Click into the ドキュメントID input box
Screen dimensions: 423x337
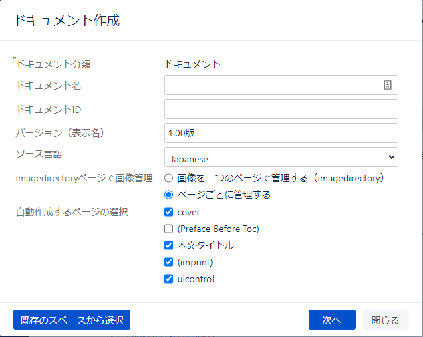pos(281,109)
